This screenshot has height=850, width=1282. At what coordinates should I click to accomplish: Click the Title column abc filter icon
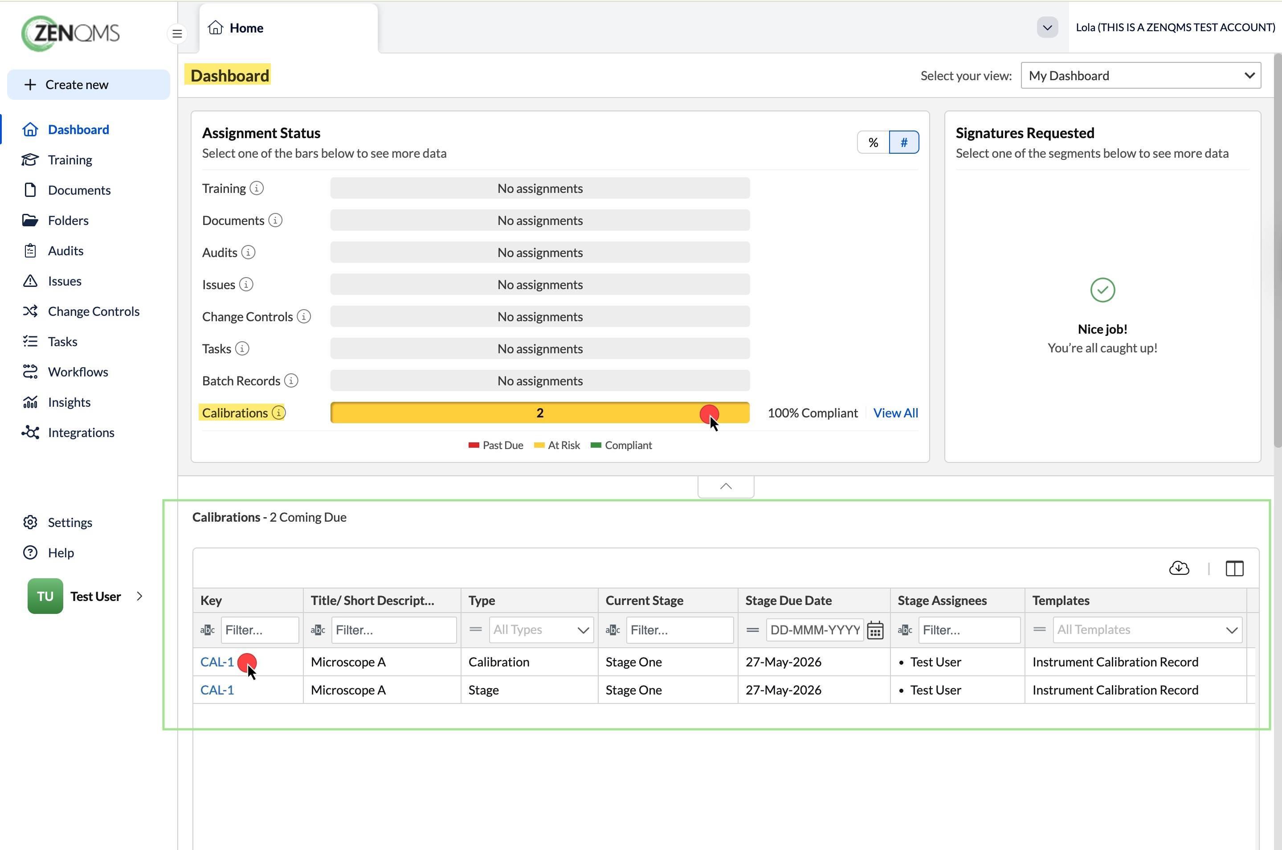[x=318, y=630]
